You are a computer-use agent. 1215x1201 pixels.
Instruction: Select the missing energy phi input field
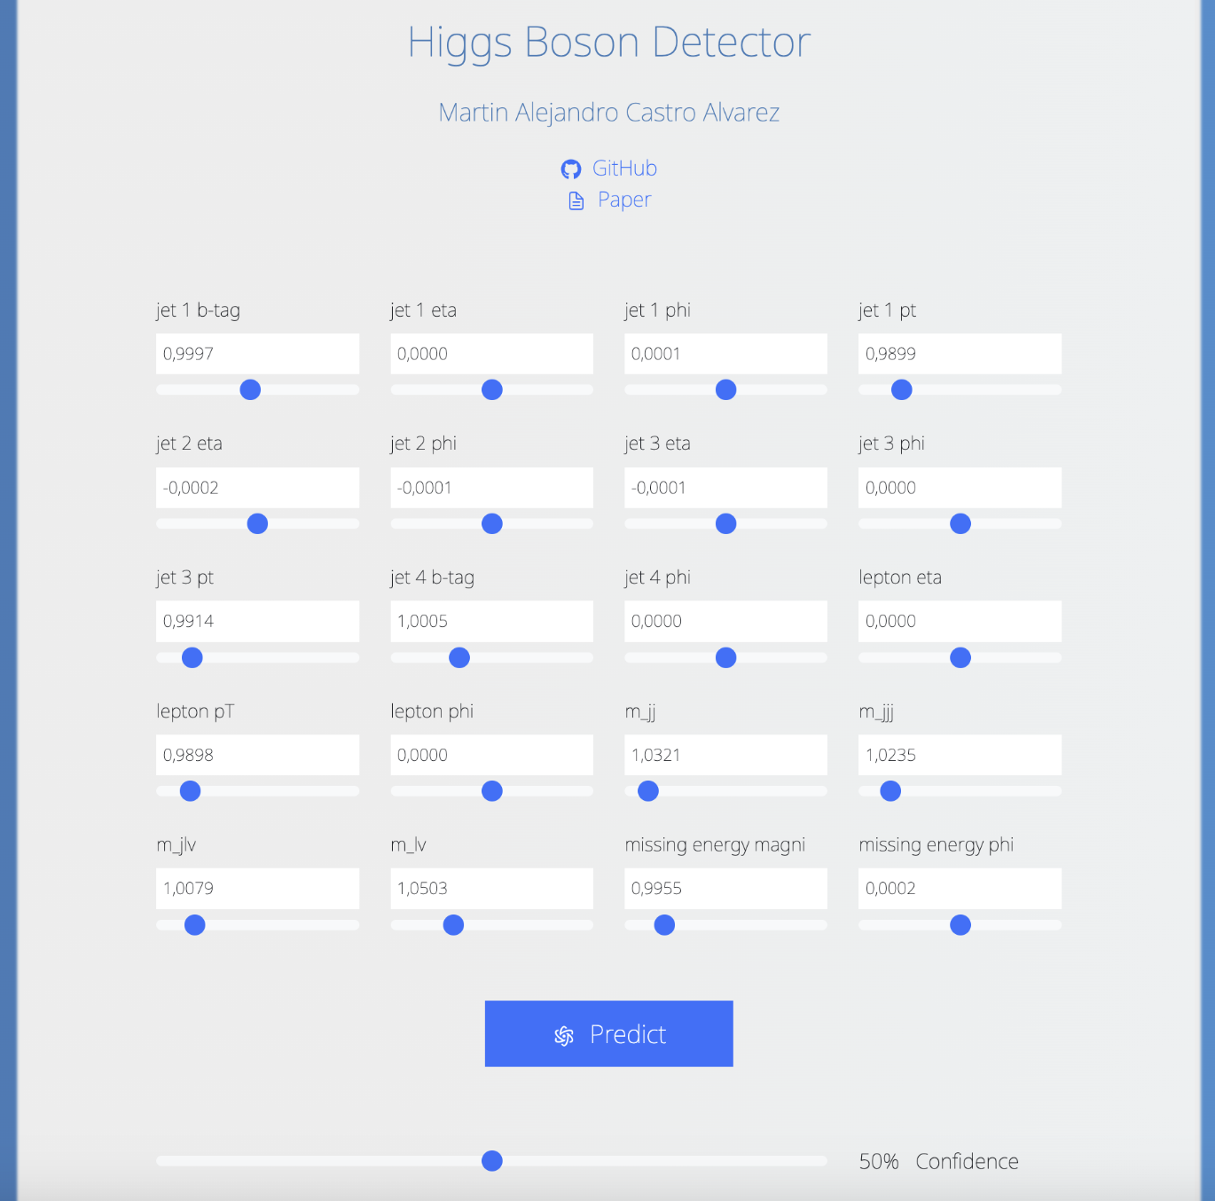pyautogui.click(x=959, y=888)
